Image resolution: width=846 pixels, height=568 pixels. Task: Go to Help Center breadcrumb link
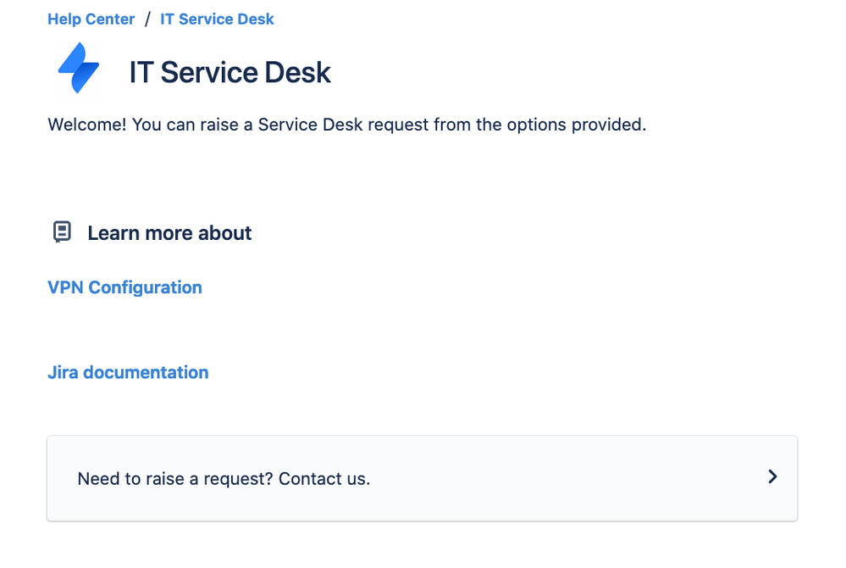tap(91, 19)
